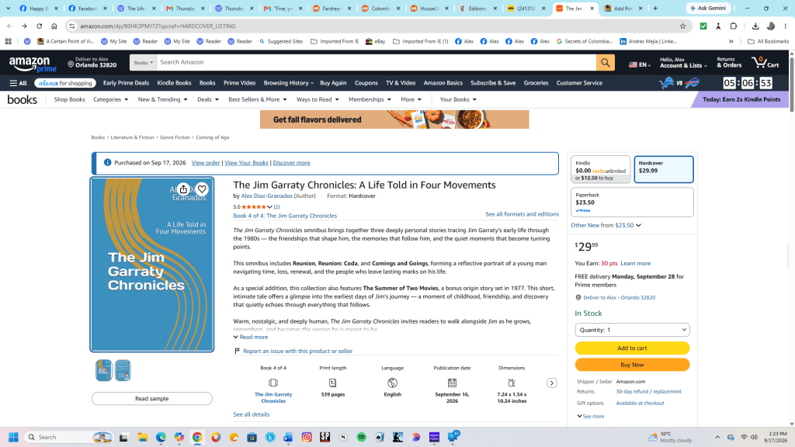Select the second book cover thumbnail
Screen dimensions: 795x447
tap(123, 370)
